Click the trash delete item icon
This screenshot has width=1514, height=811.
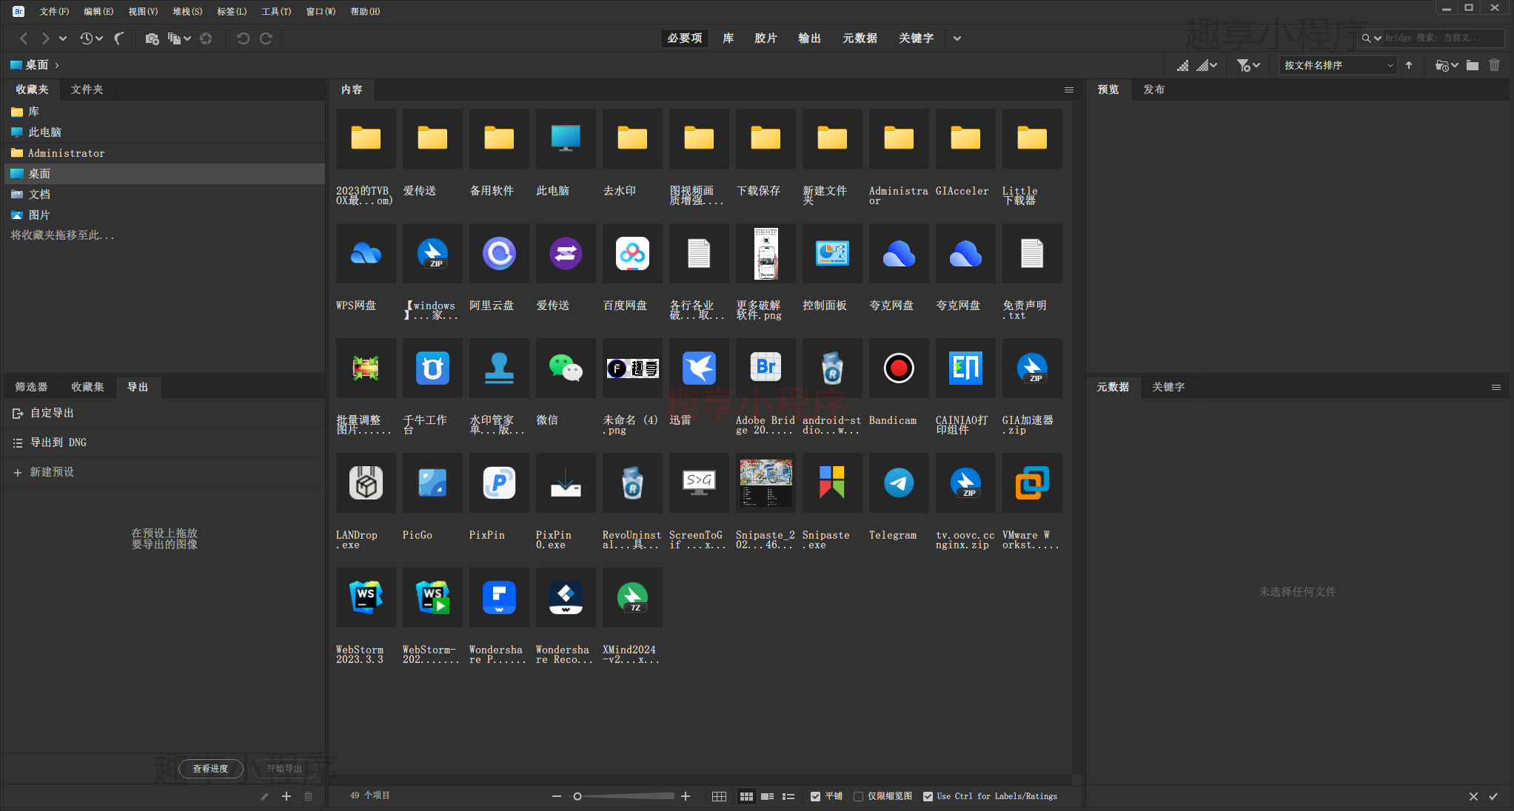click(1495, 65)
